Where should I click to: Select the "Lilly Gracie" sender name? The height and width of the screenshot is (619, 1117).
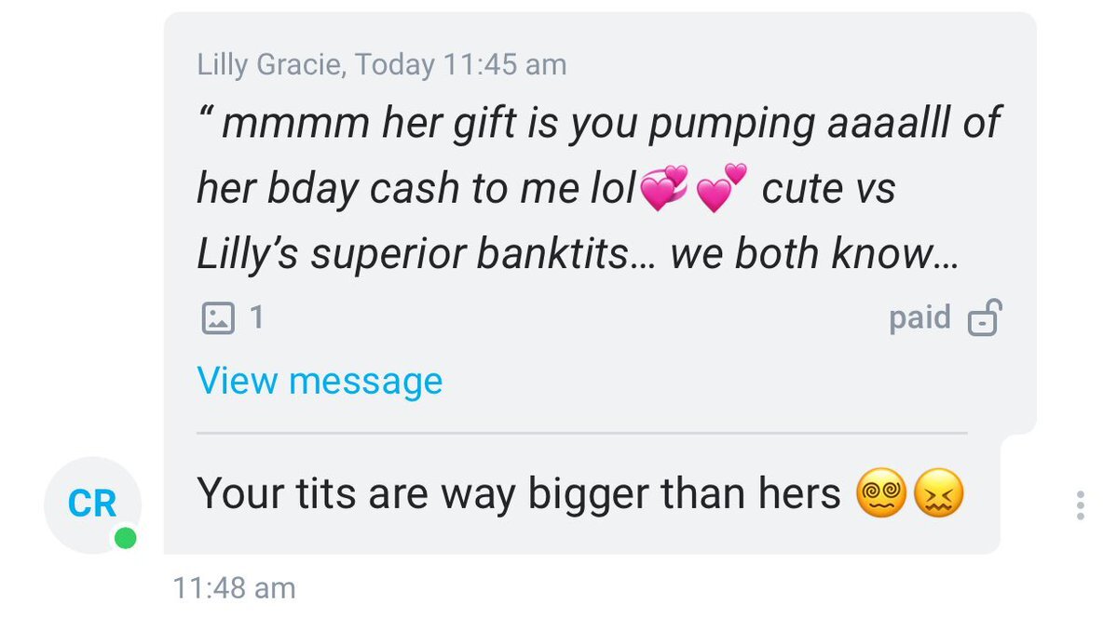click(x=271, y=64)
